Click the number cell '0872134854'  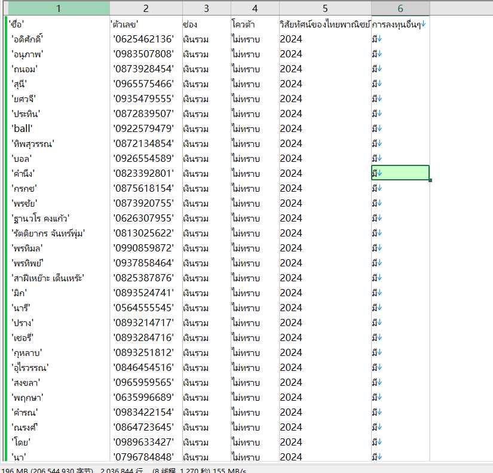tap(146, 143)
